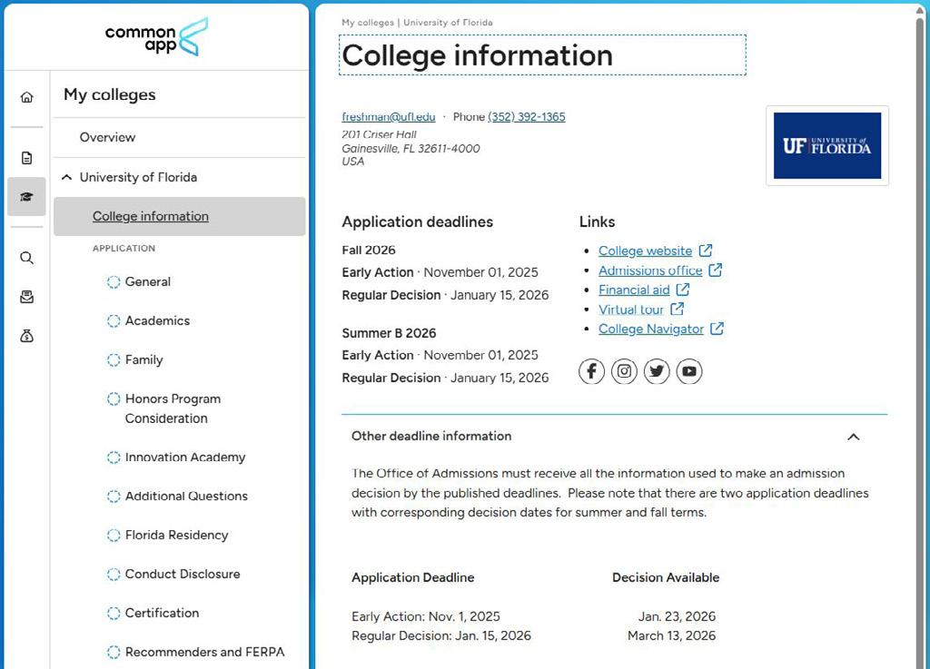This screenshot has height=669, width=930.
Task: Open the College website link
Action: tap(645, 251)
